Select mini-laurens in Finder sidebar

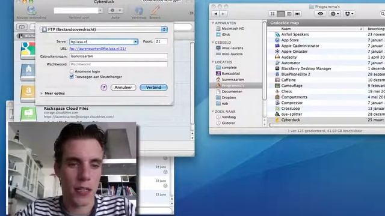(232, 54)
